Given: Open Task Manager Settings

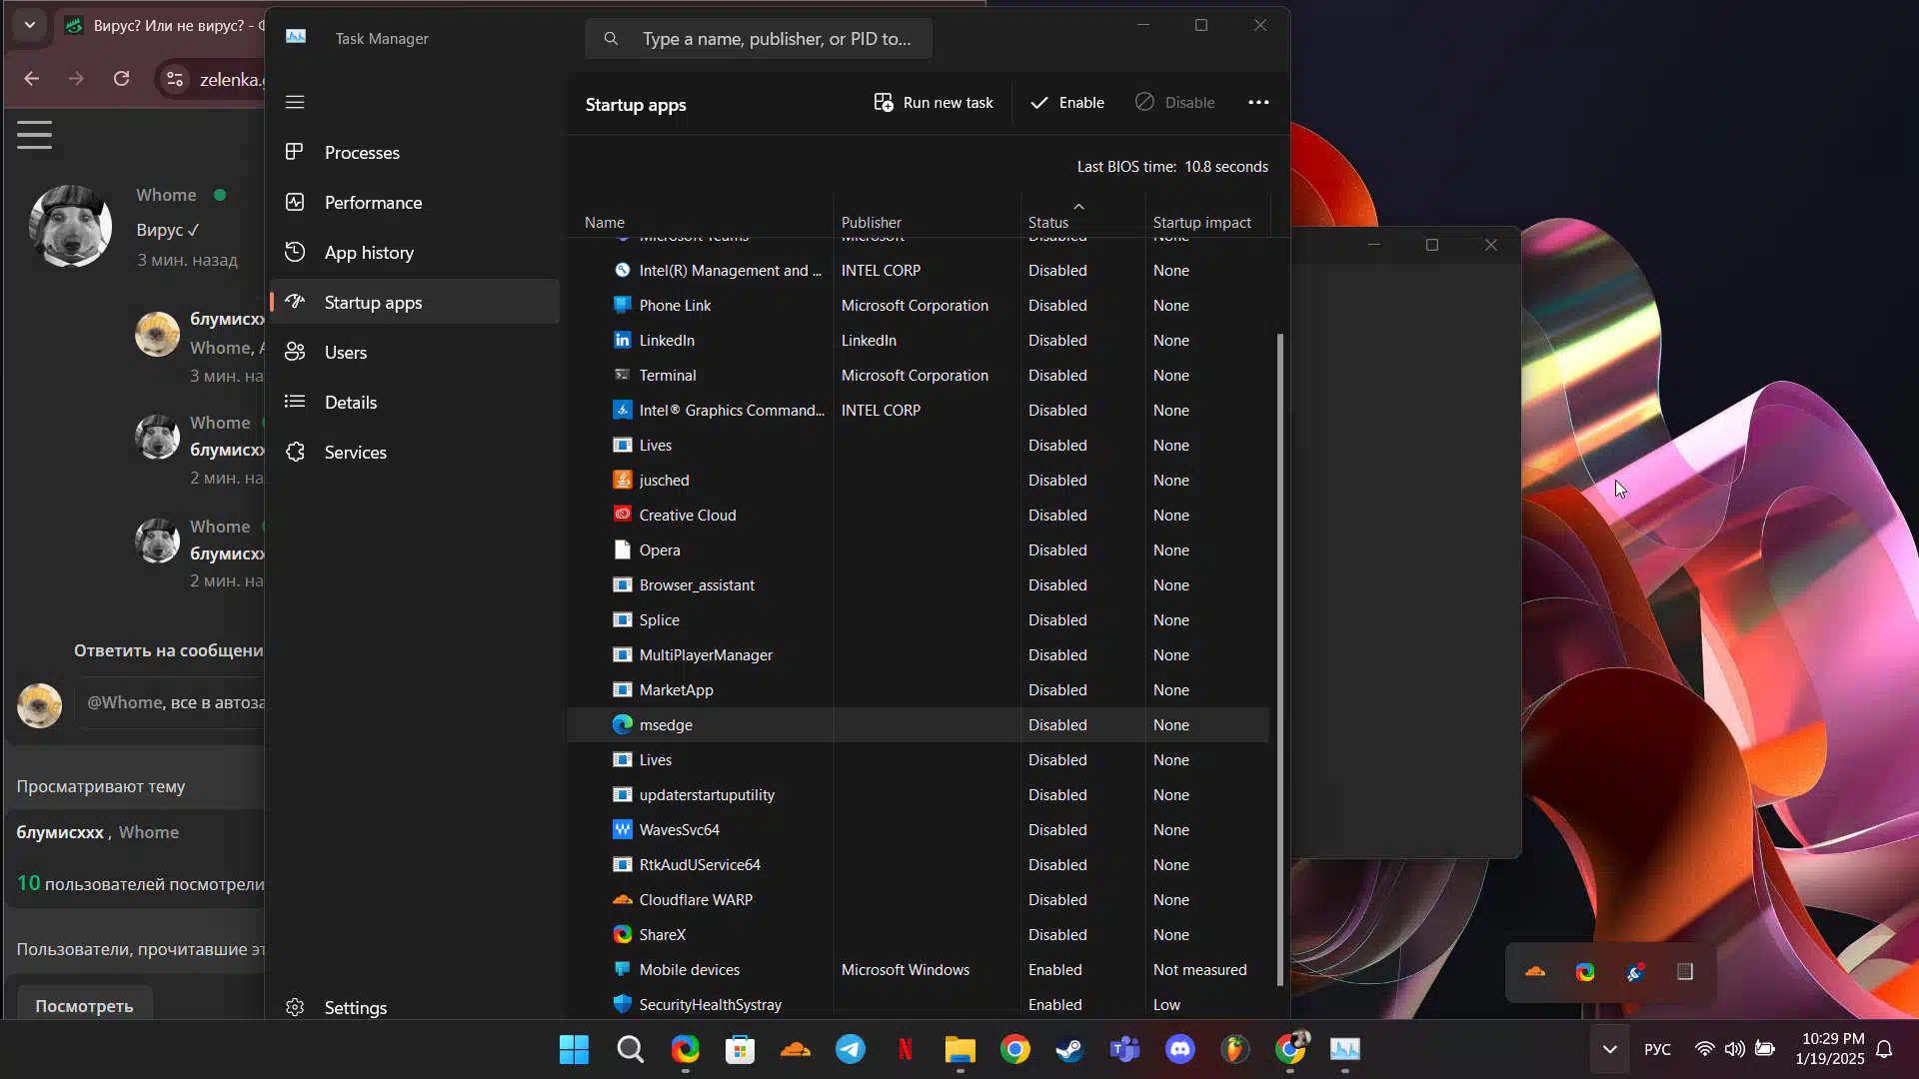Looking at the screenshot, I should 415,1007.
